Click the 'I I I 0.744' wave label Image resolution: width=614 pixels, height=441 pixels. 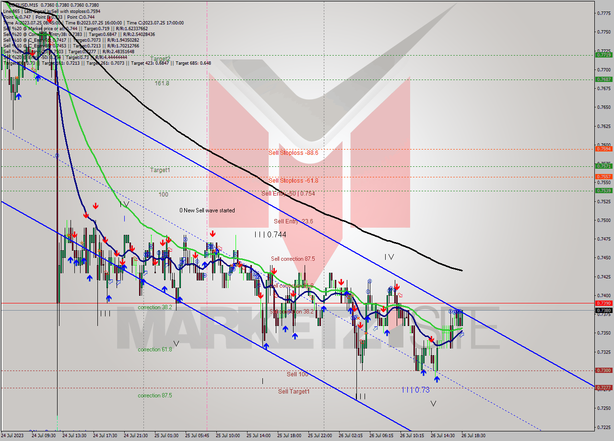click(271, 235)
